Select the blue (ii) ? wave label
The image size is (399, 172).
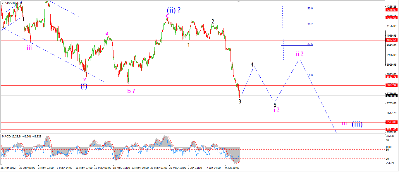coord(173,10)
